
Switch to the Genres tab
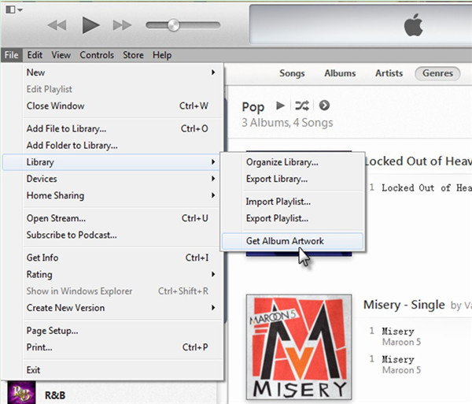point(437,73)
